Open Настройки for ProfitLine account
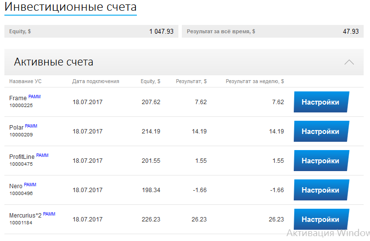The width and height of the screenshot is (370, 241). point(321,161)
